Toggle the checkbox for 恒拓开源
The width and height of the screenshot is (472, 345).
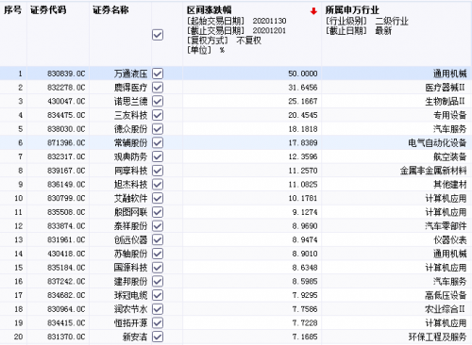(158, 323)
